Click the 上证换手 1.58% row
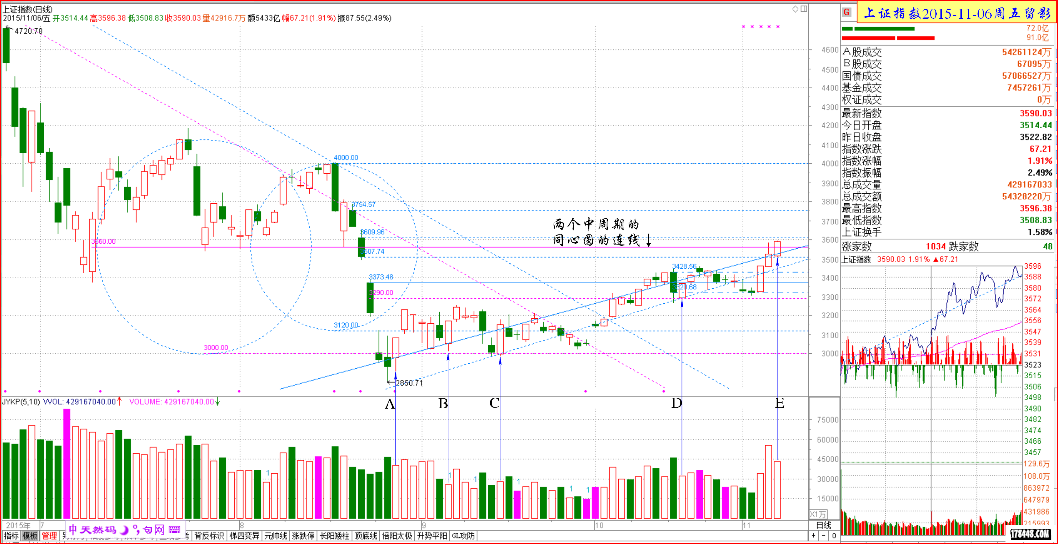 (x=947, y=232)
